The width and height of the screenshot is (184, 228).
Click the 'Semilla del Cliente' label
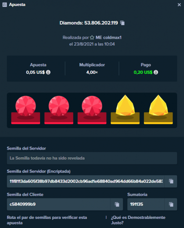[25, 195]
